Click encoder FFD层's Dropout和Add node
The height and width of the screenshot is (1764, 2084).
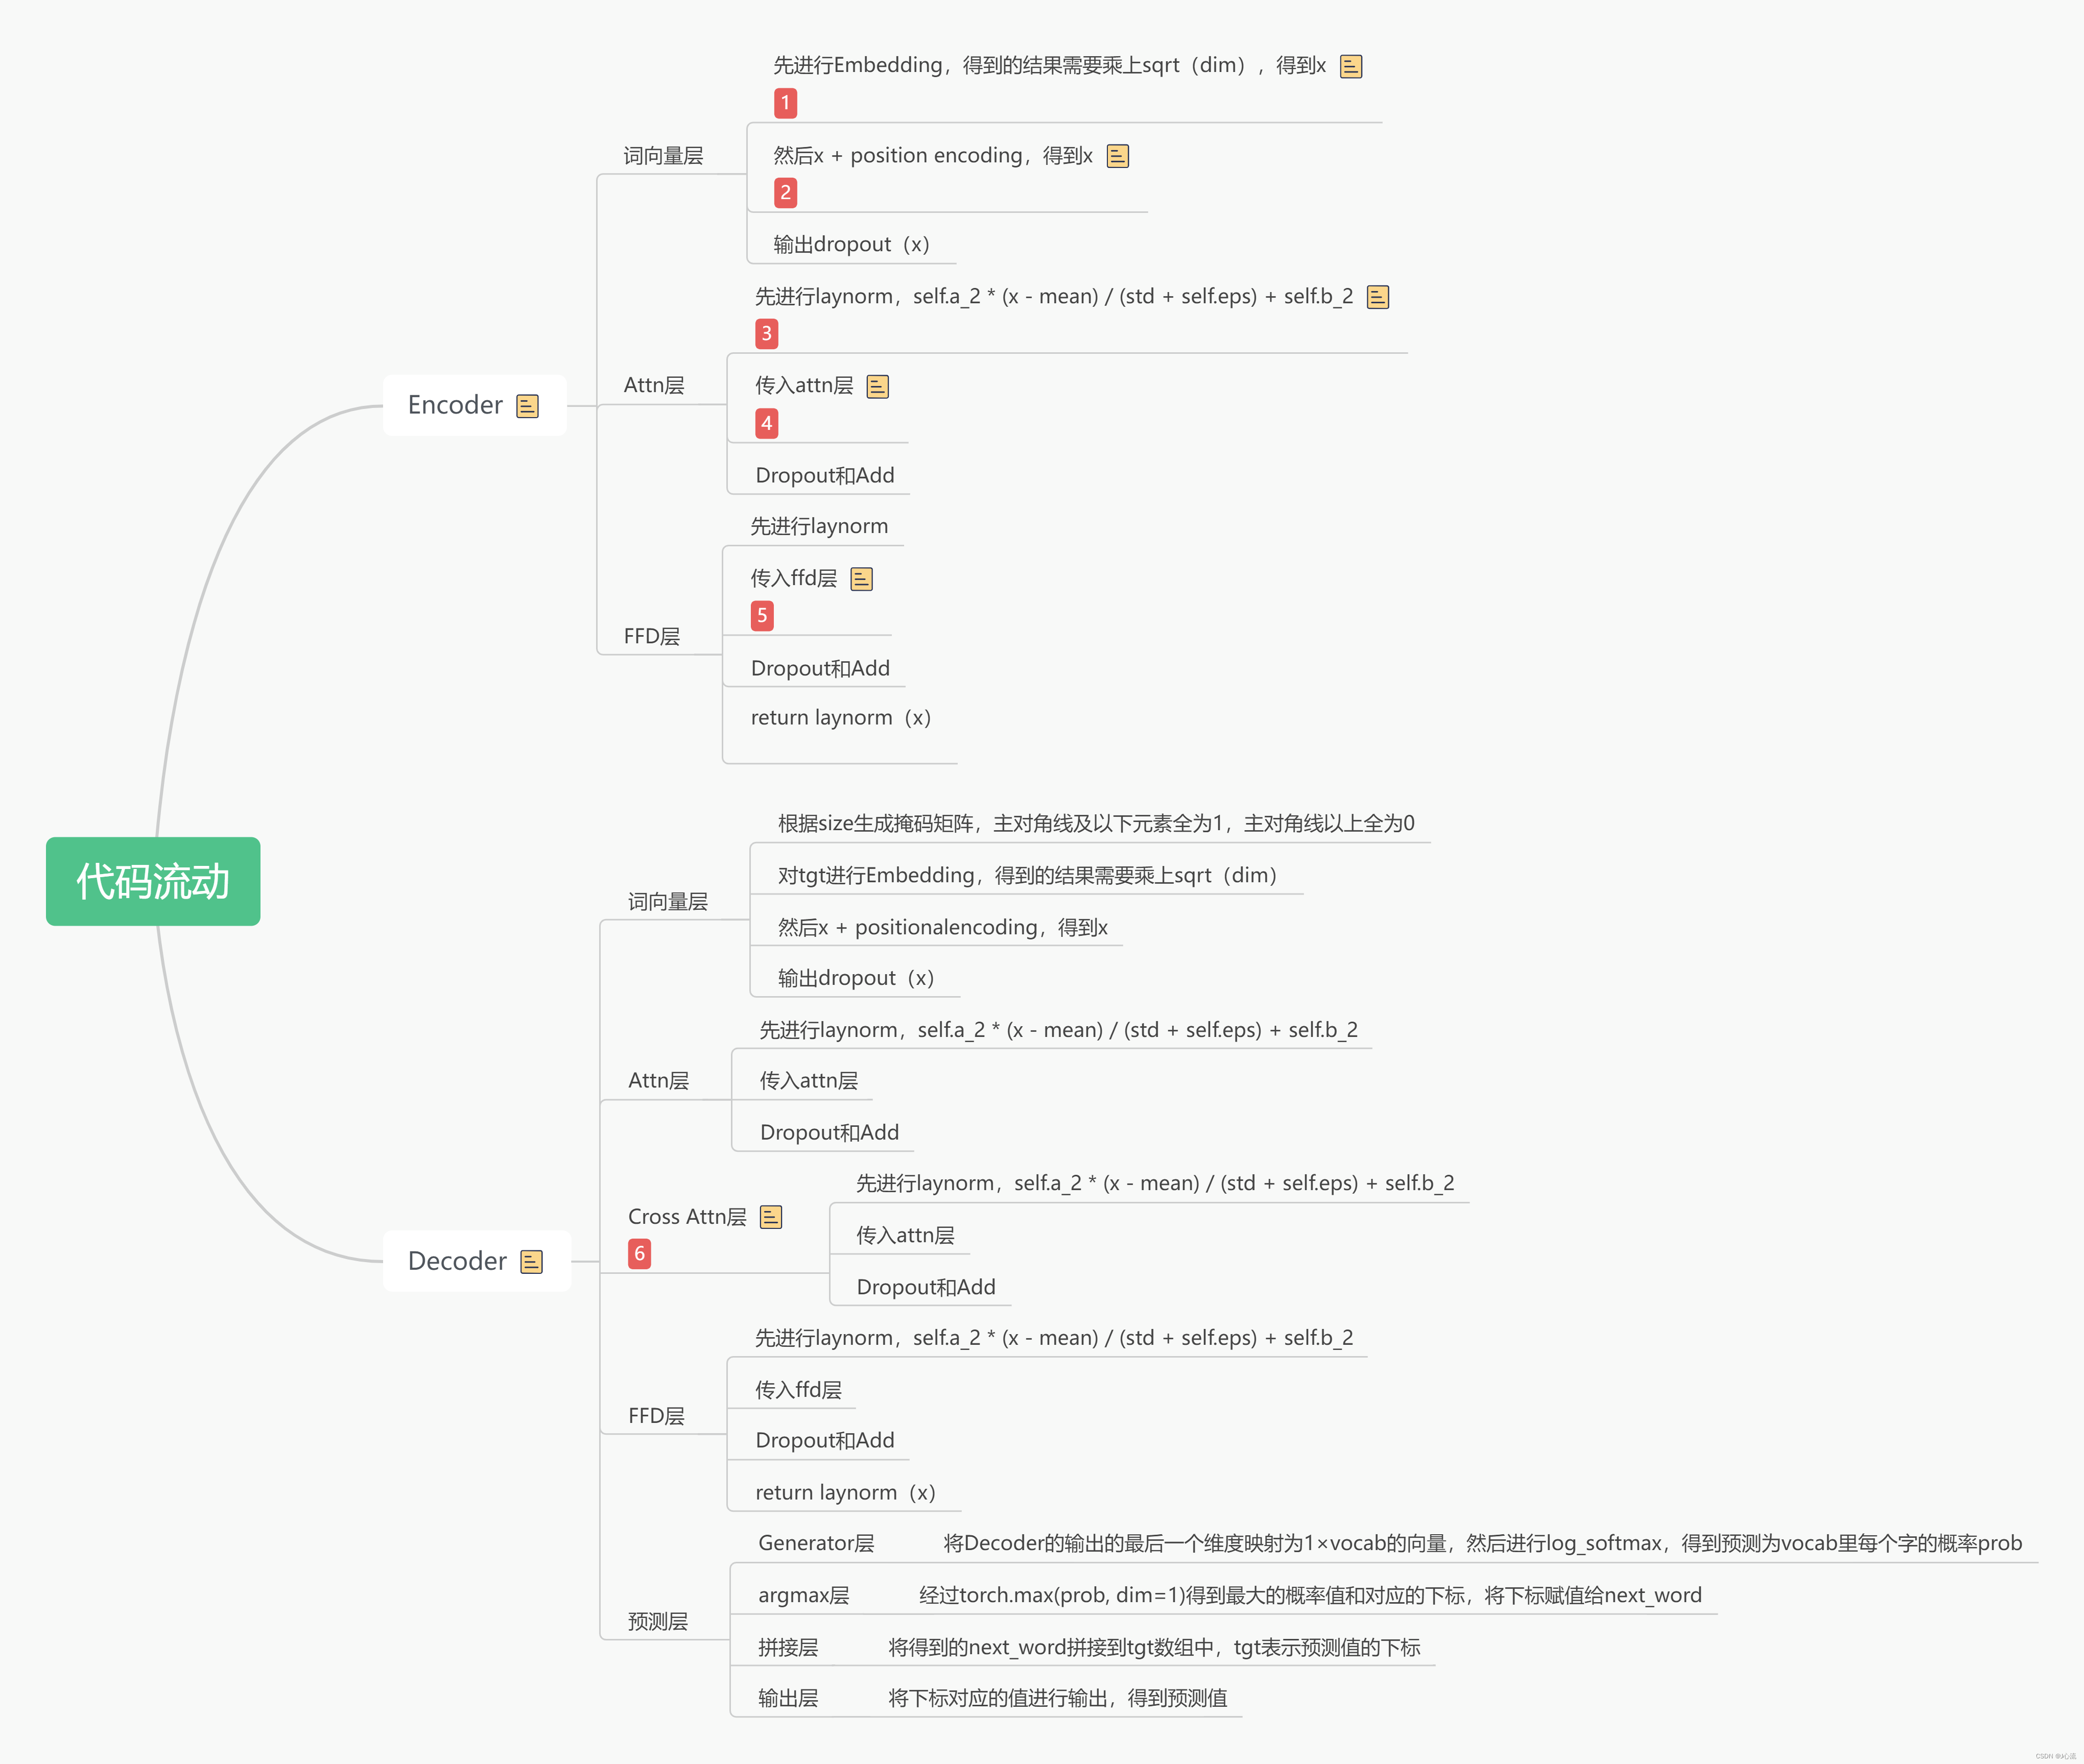click(x=820, y=668)
